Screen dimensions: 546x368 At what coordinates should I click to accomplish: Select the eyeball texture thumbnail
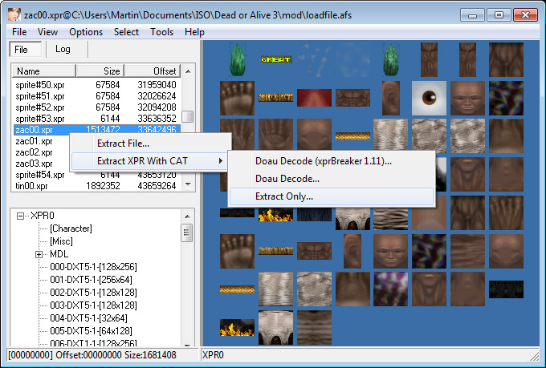pyautogui.click(x=429, y=98)
